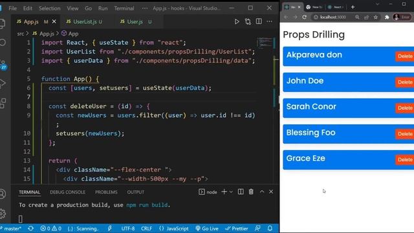
Task: Open Search view in activity bar
Action: [x=3, y=42]
